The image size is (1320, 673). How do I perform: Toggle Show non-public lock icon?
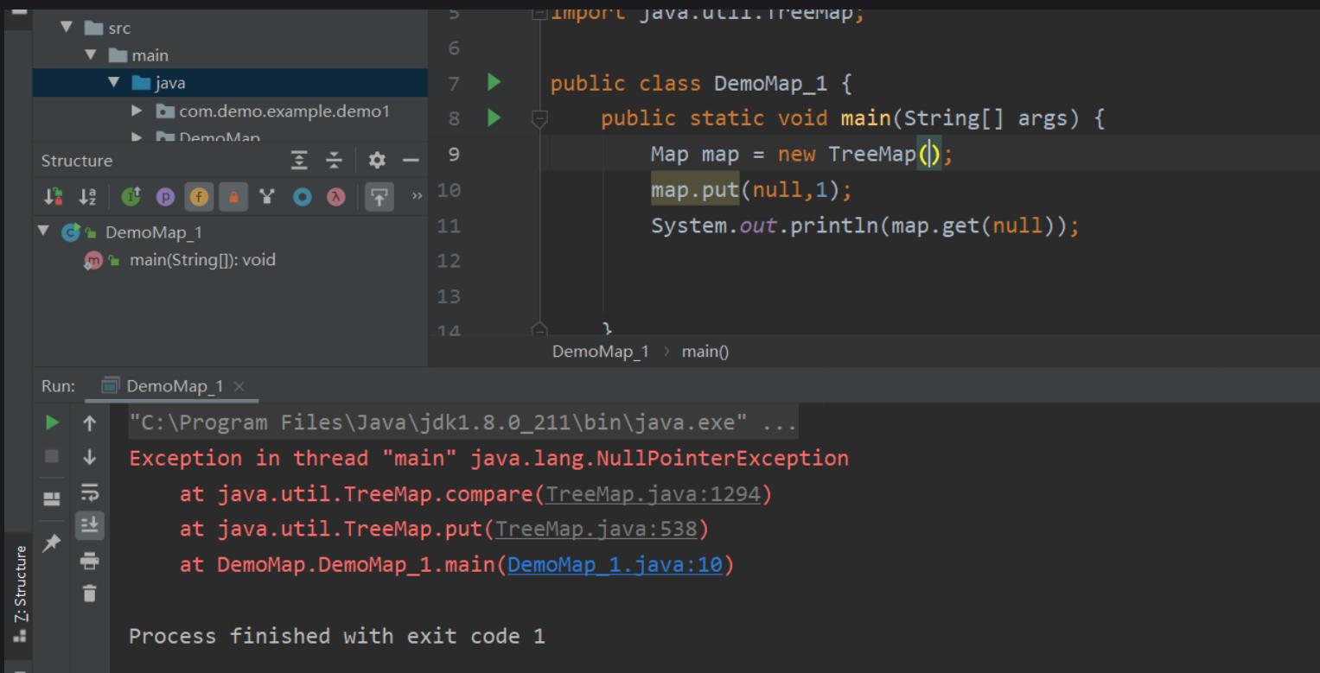coord(233,197)
